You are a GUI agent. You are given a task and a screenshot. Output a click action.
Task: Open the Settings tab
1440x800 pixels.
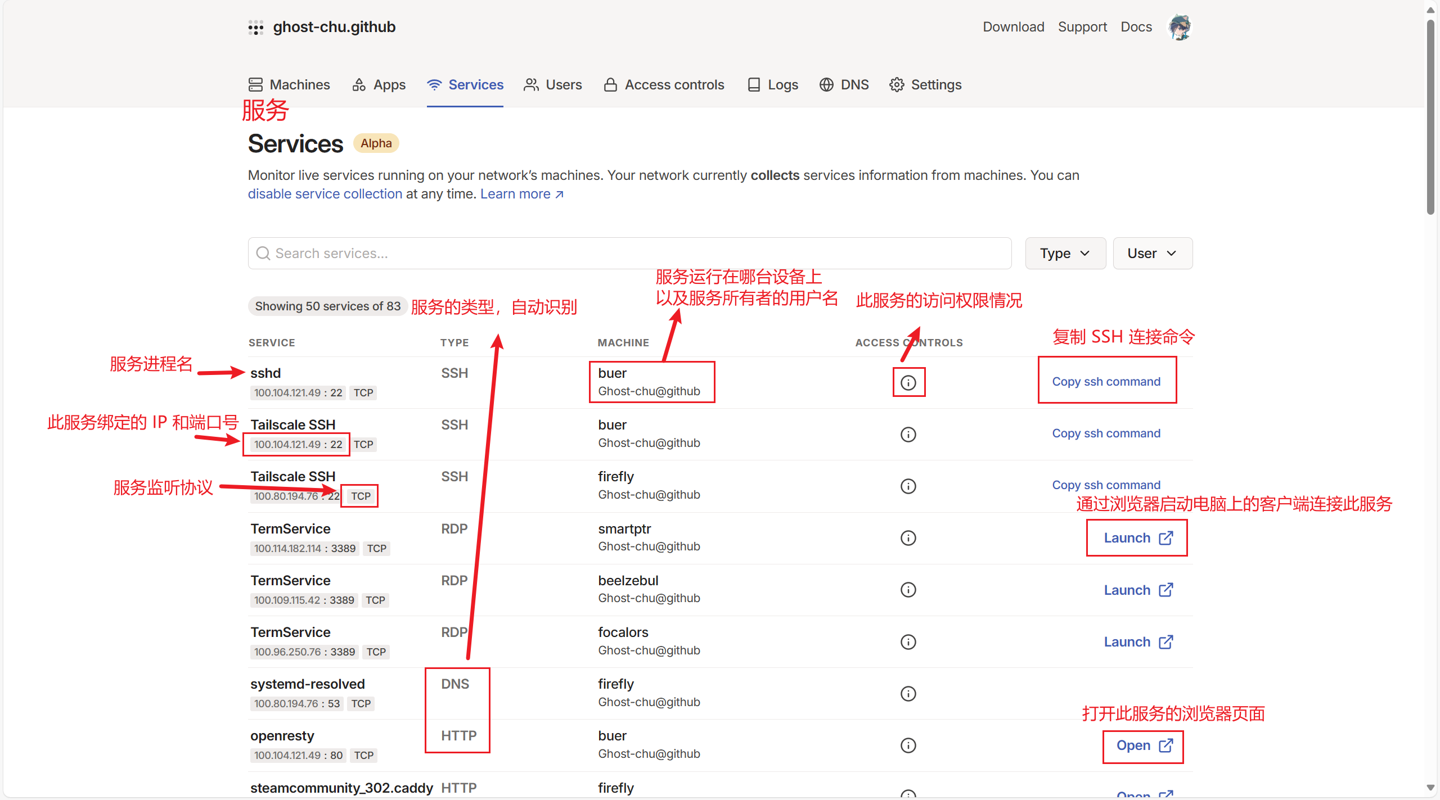pos(925,85)
